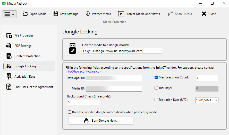Screen dimensions: 229x135
Task: Close the Media Padlock window via title bar
Action: pos(224,3)
